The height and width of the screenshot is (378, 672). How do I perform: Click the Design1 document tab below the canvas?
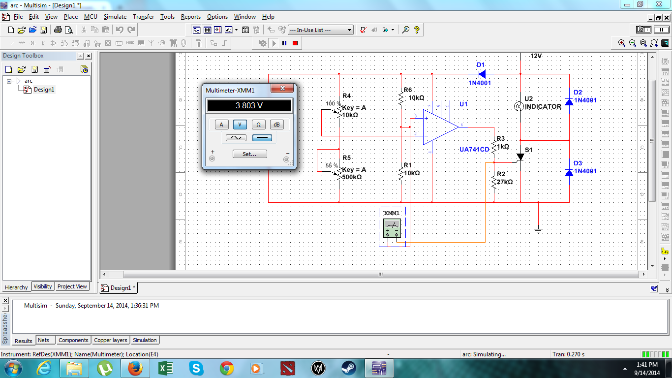tap(118, 288)
